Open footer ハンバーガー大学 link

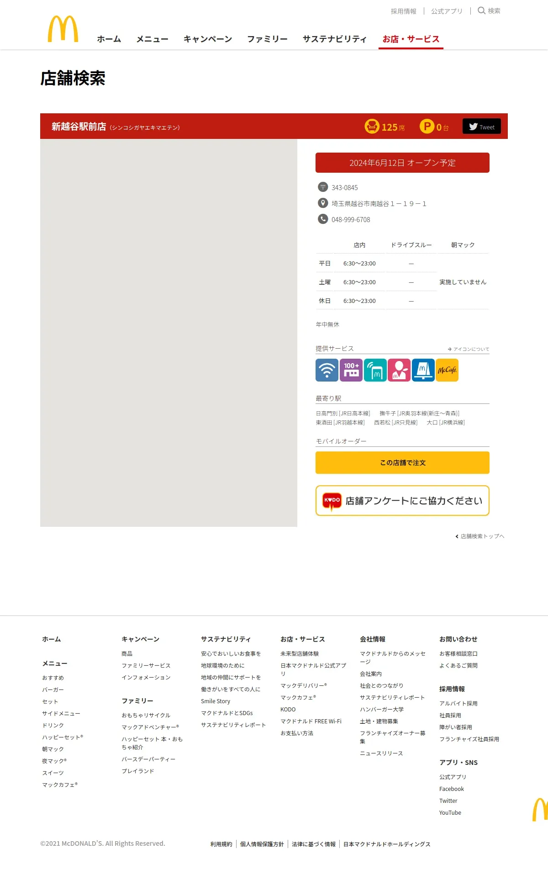tap(382, 709)
